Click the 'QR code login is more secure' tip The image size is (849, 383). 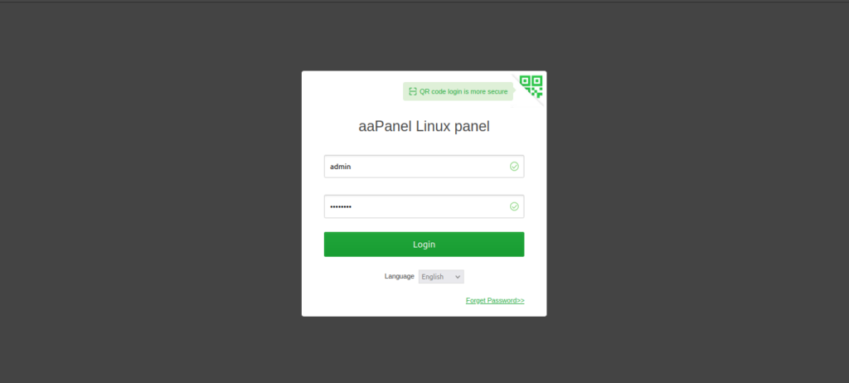(x=458, y=91)
